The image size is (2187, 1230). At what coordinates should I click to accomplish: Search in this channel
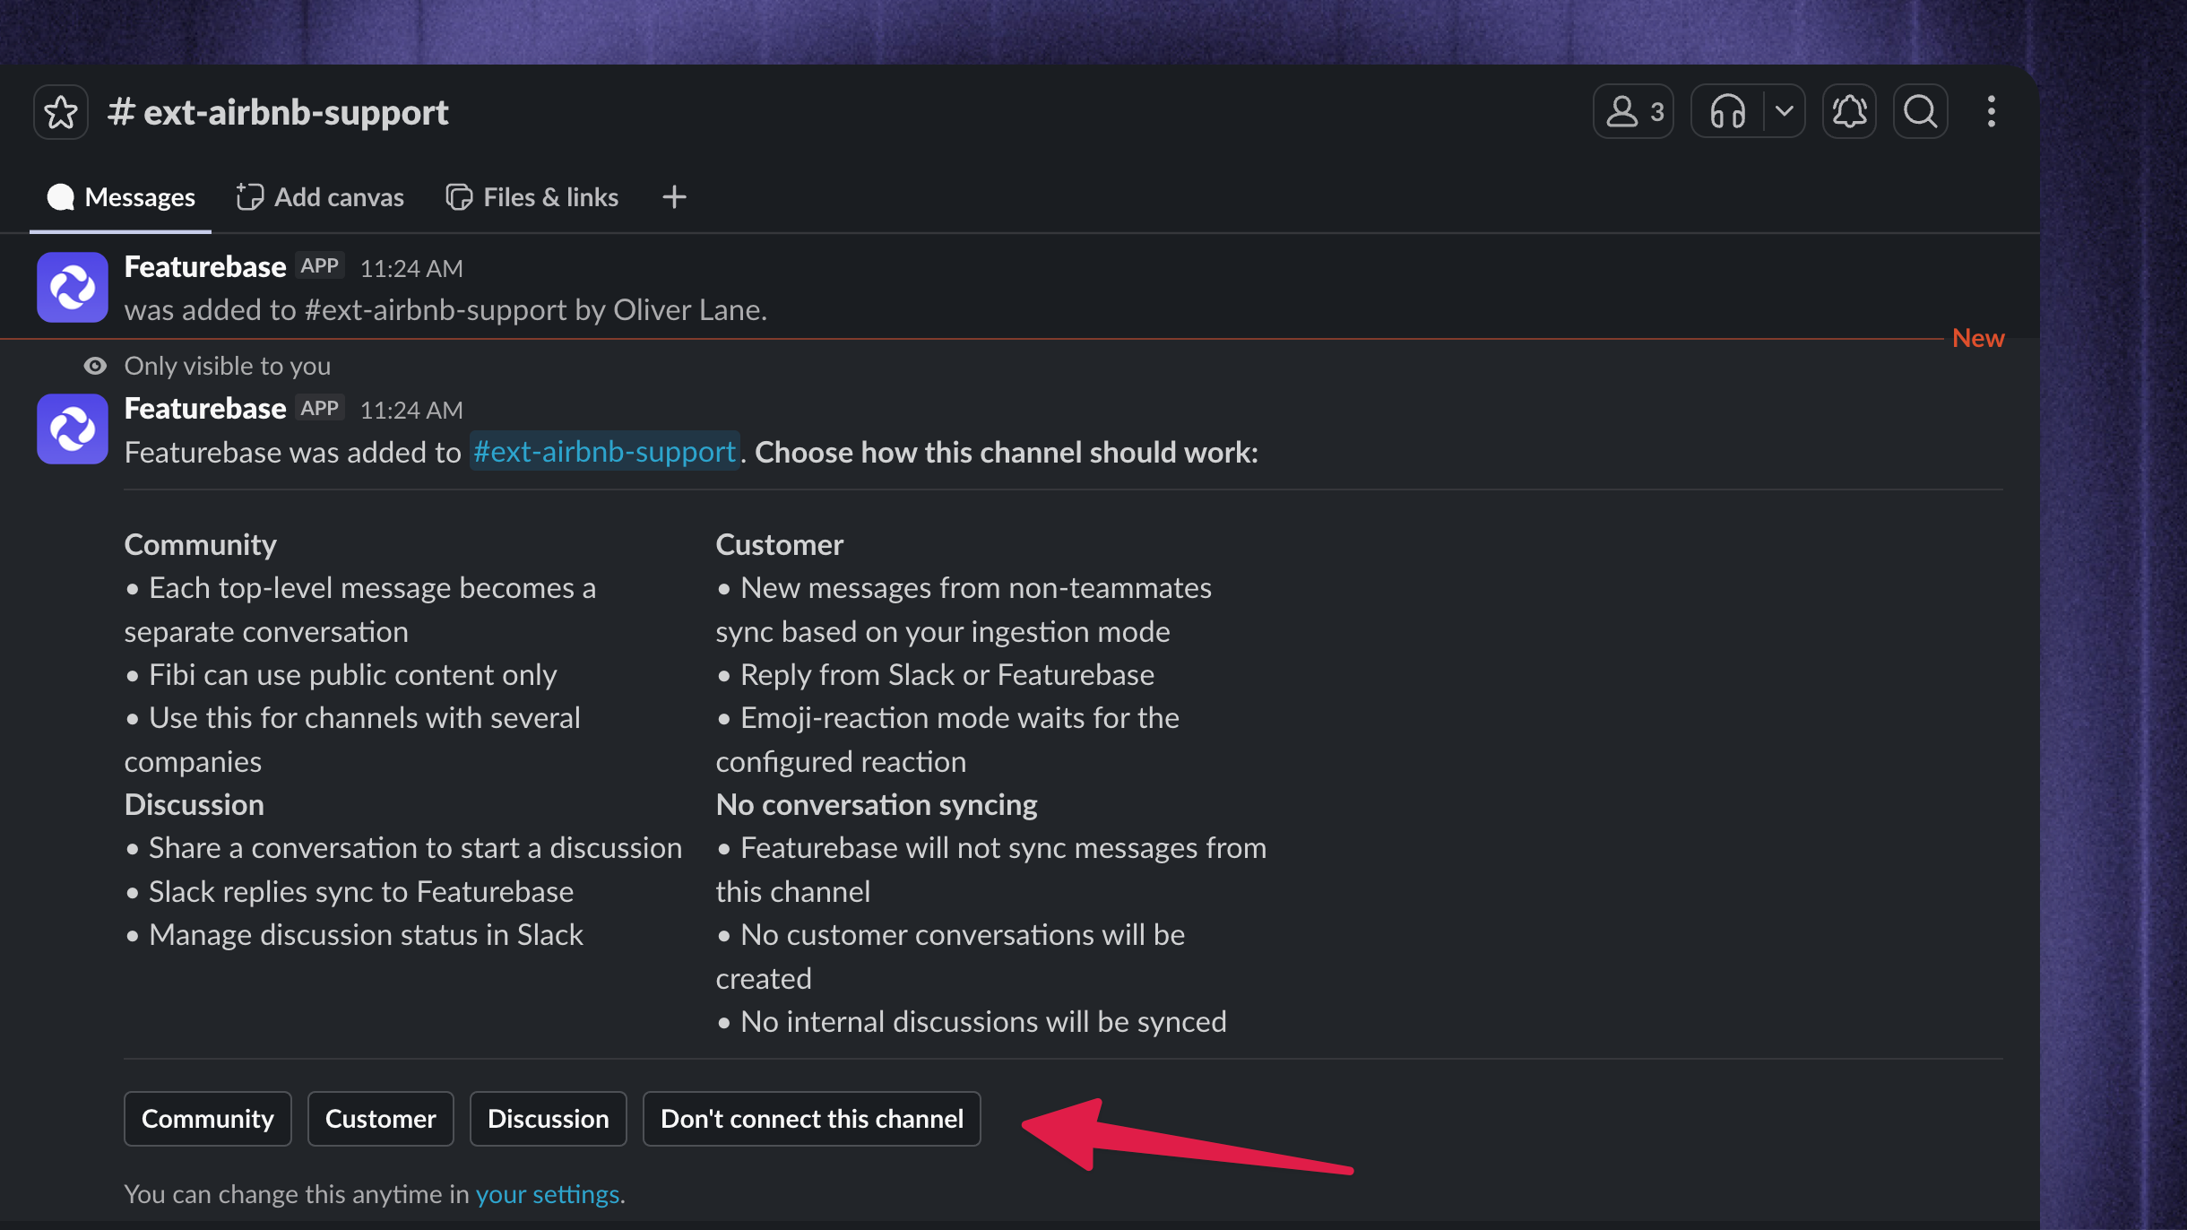(1920, 112)
